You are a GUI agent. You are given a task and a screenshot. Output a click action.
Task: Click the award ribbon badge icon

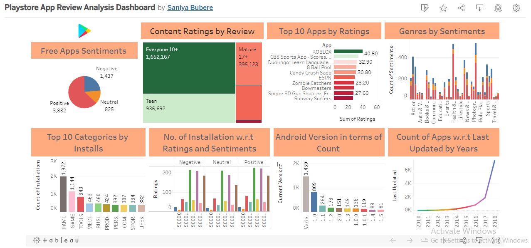click(498, 8)
